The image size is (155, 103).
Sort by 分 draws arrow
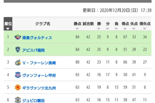coord(107,29)
